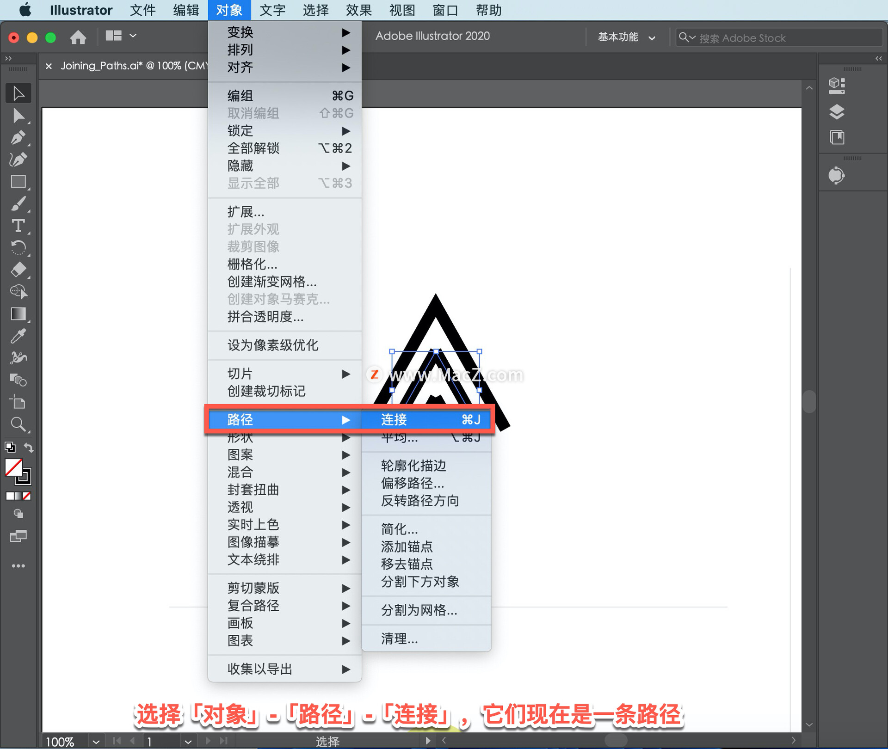Viewport: 888px width, 749px height.
Task: Open the zoom level 100% dropdown
Action: tap(96, 742)
